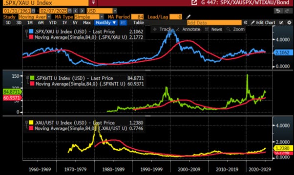The width and height of the screenshot is (294, 175).
Task: Open chart settings gear icon
Action: (x=289, y=22)
